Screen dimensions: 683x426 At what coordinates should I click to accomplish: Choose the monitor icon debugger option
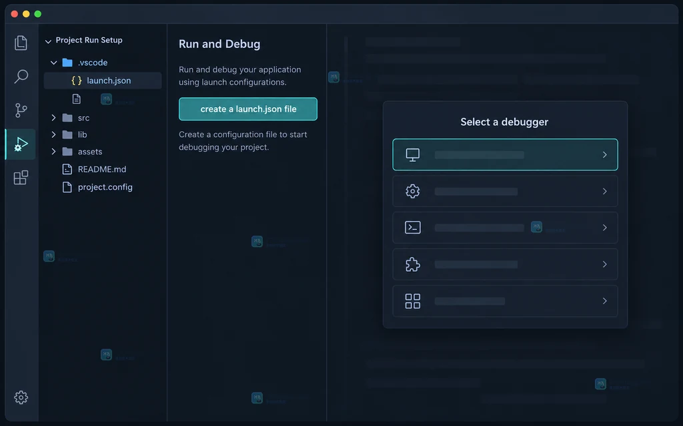(506, 154)
